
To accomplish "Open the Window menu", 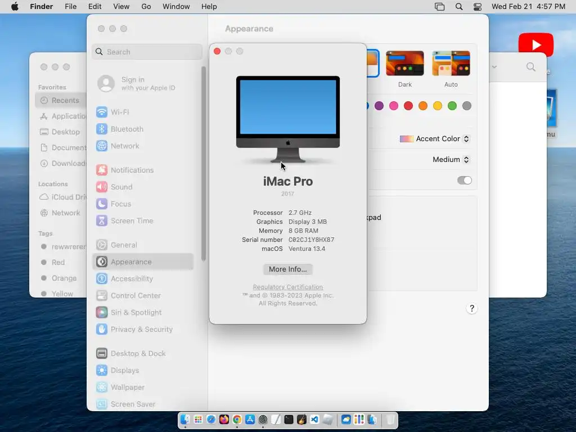I will [x=176, y=7].
